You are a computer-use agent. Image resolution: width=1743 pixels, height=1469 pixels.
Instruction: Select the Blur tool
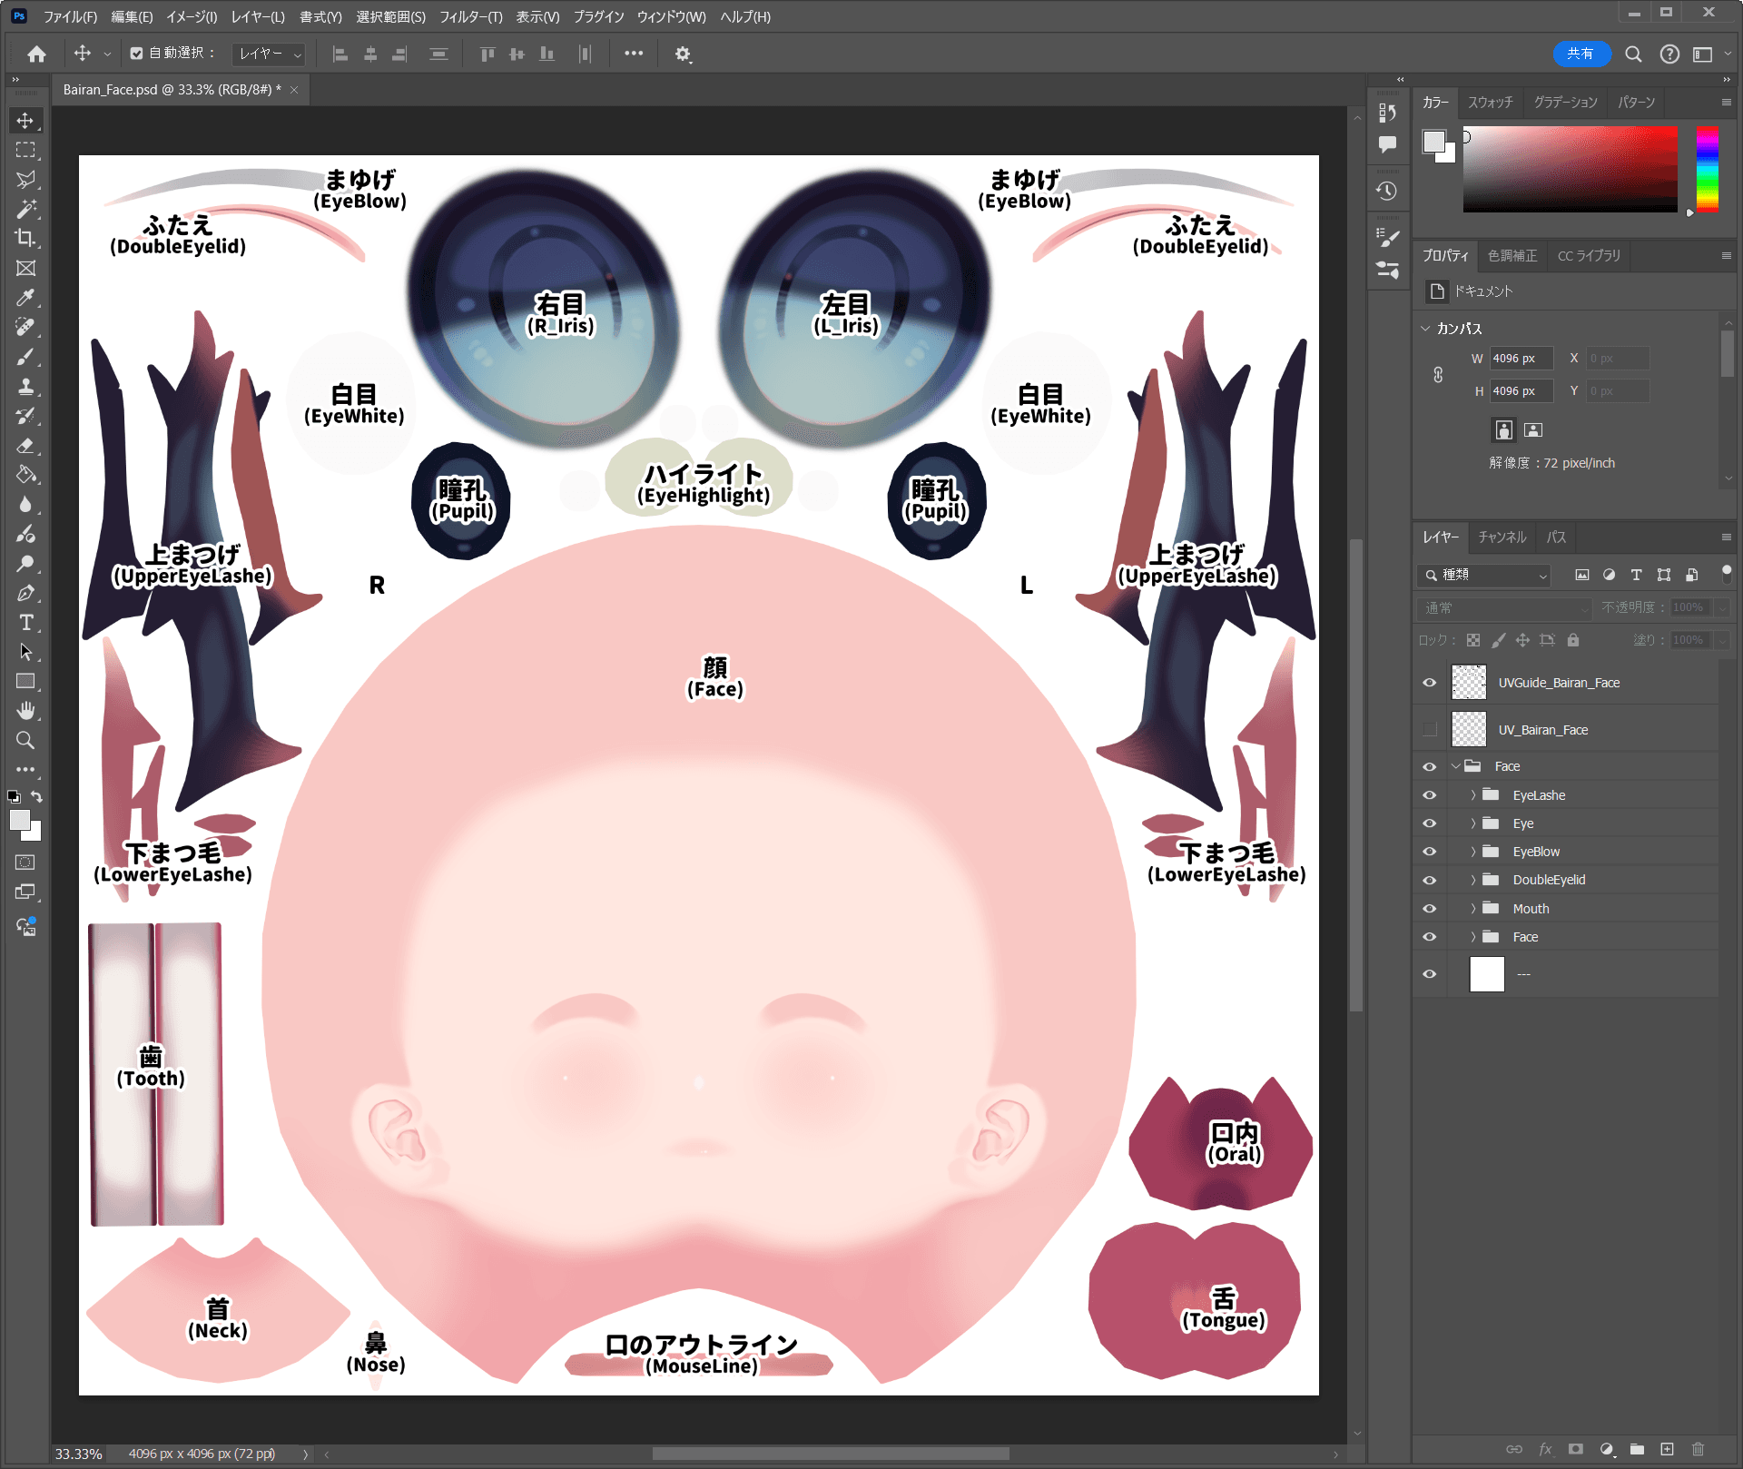(25, 505)
